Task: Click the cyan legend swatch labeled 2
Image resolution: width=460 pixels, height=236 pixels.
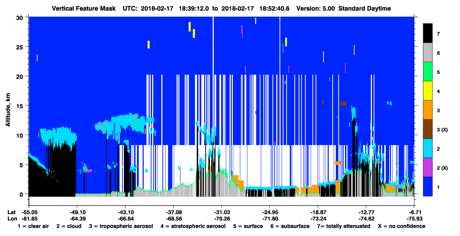Action: point(428,148)
